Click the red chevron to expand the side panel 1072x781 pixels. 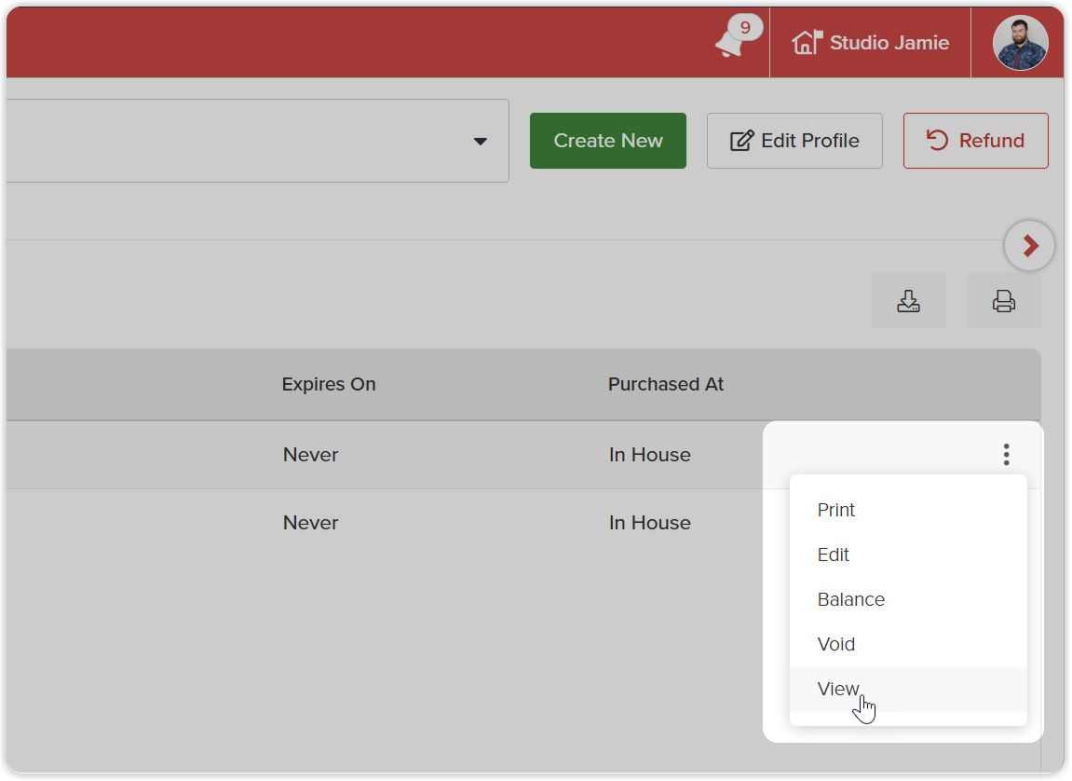tap(1029, 245)
